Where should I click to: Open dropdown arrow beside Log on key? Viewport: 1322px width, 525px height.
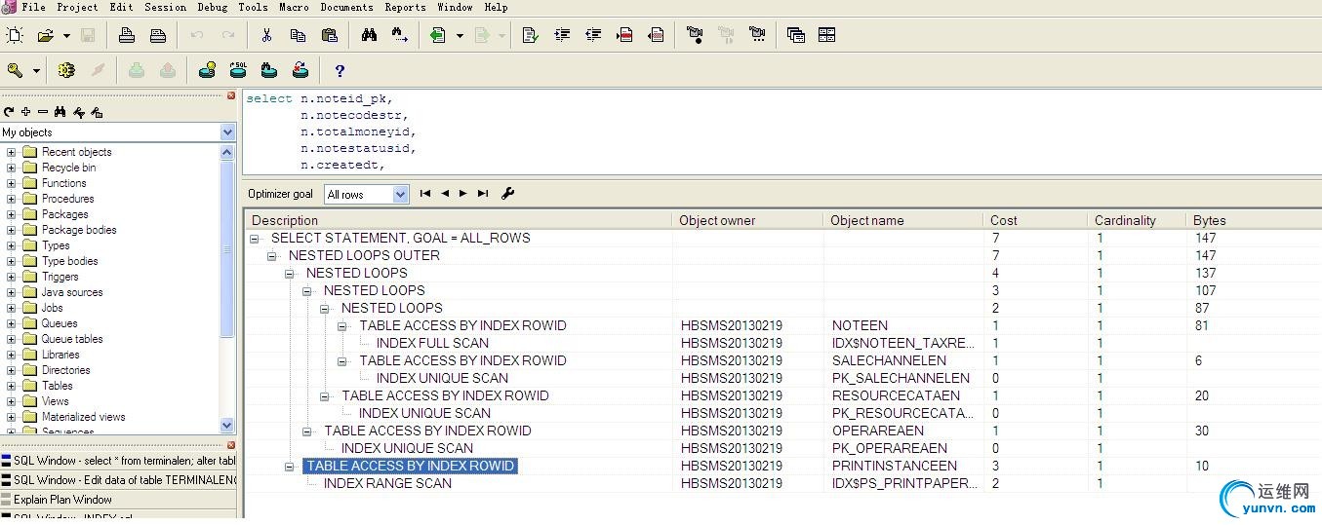pos(36,71)
